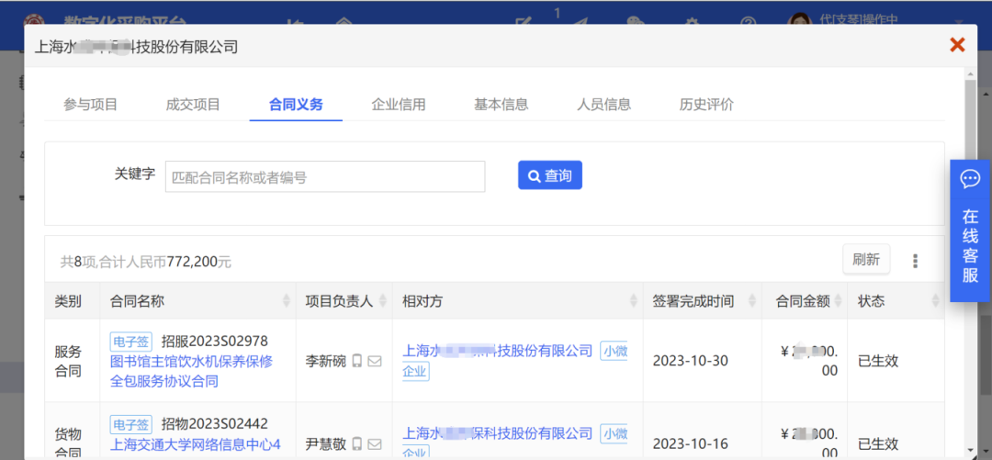
Task: Switch to the 参与项目 tab
Action: click(x=90, y=105)
